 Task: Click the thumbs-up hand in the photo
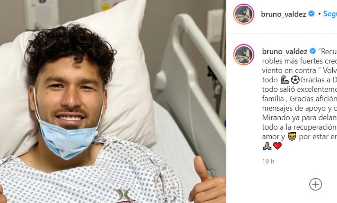coord(207,181)
